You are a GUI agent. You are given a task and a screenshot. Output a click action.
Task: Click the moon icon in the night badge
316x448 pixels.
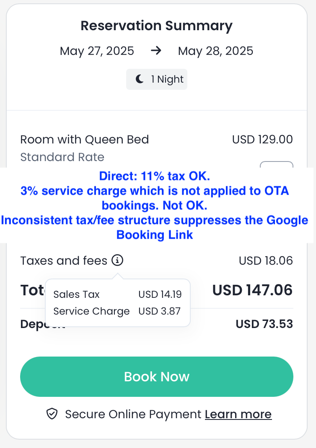(x=140, y=79)
